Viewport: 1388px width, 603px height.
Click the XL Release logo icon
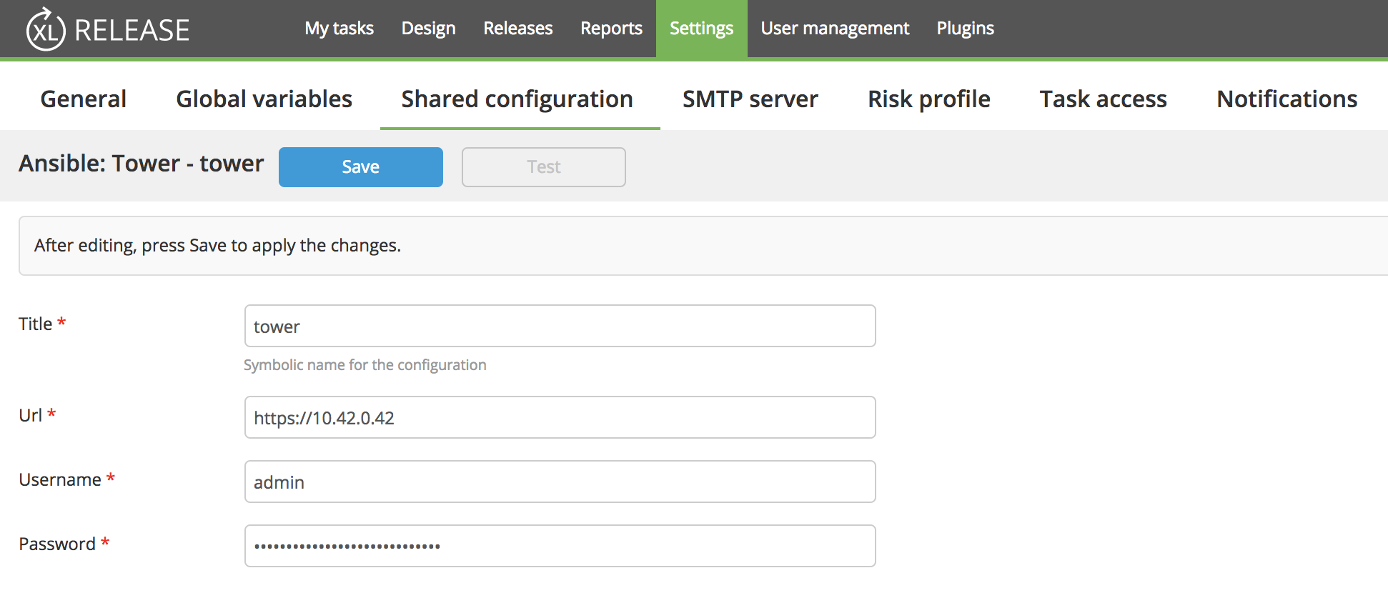point(46,29)
